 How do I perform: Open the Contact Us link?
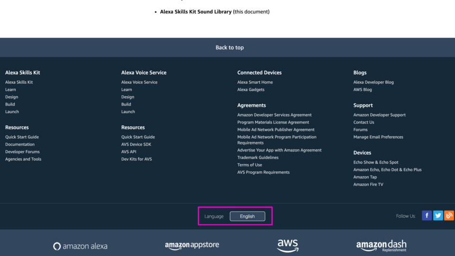(x=364, y=122)
